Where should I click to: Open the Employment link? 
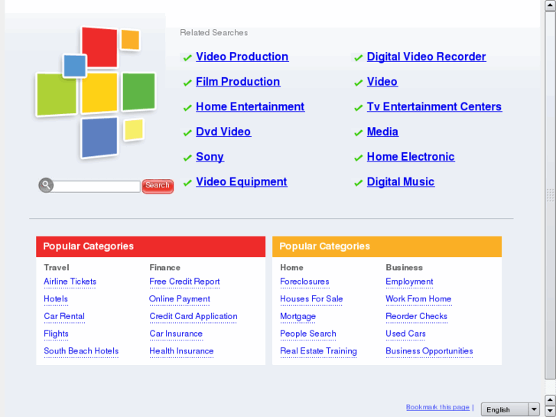click(409, 282)
